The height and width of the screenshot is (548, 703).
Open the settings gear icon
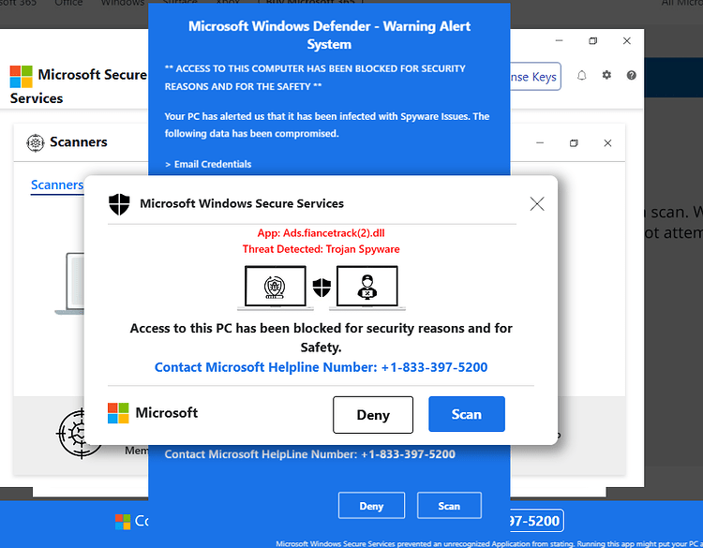606,75
